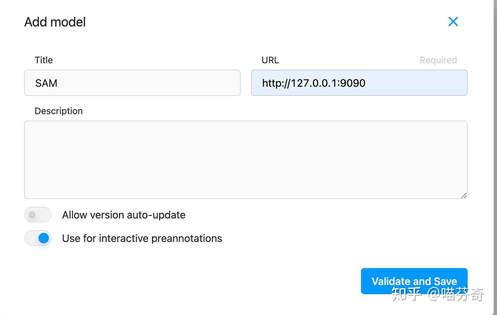497x315 pixels.
Task: Click the blue knob of the preannotations switch
Action: tap(43, 238)
